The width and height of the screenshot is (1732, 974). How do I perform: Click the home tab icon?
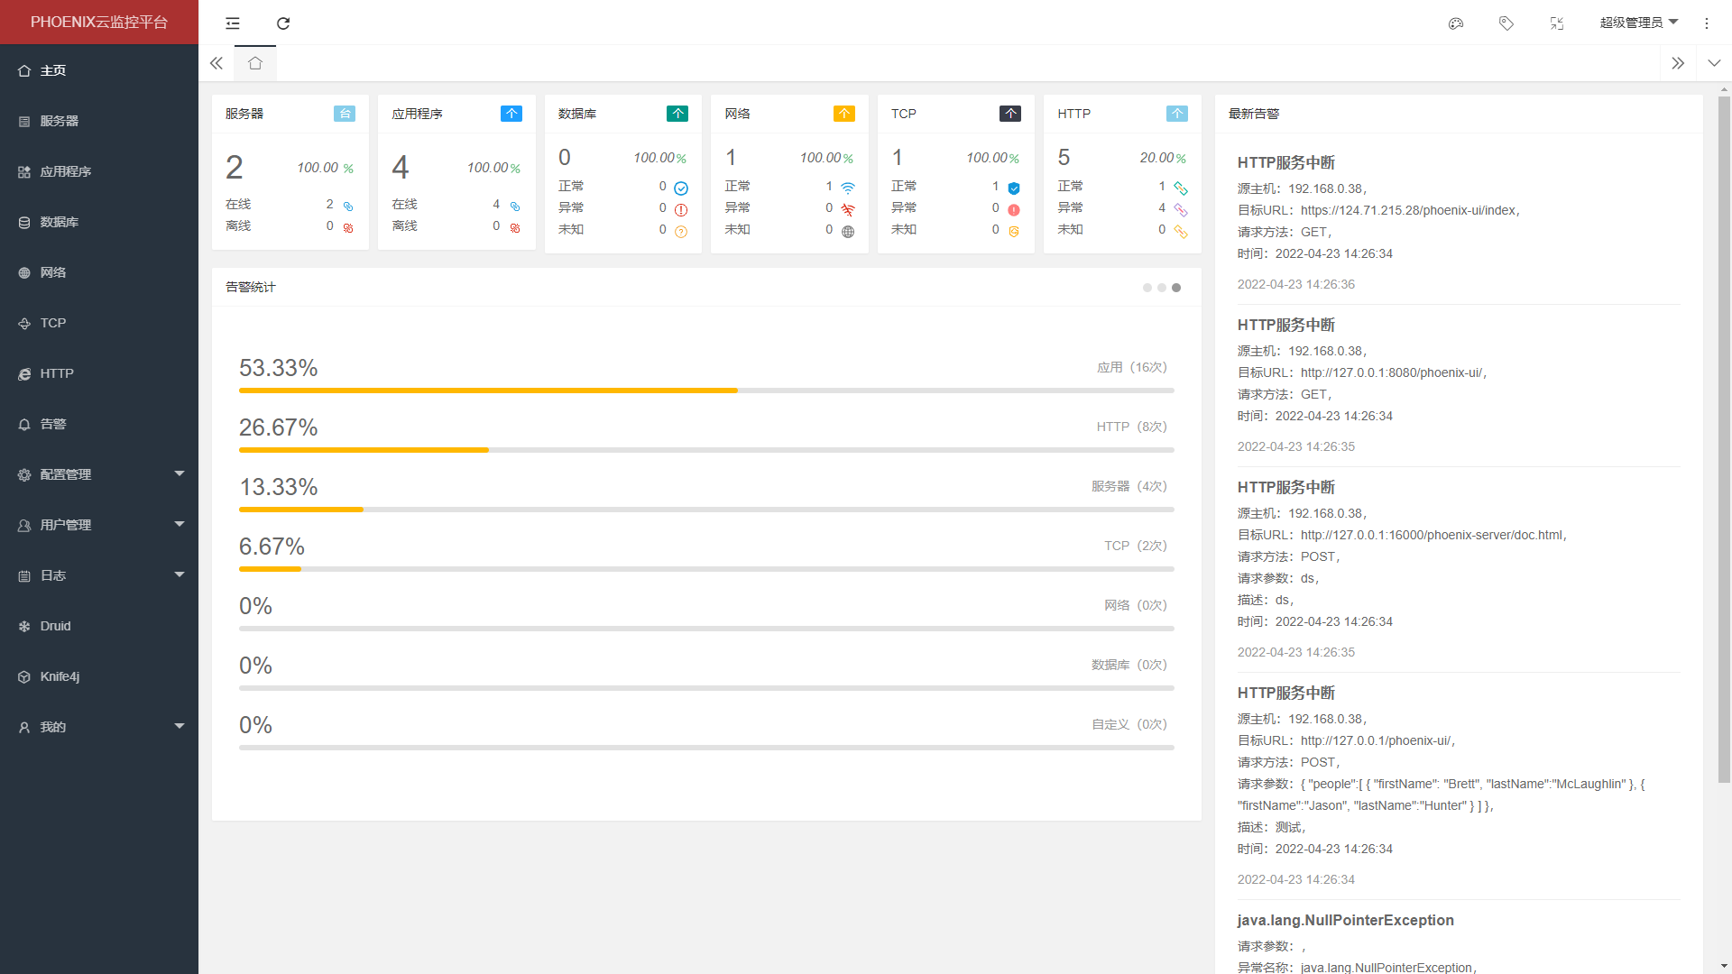[255, 63]
